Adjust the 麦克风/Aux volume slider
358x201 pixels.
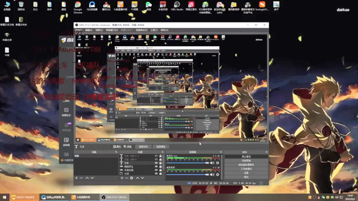[x=188, y=163]
